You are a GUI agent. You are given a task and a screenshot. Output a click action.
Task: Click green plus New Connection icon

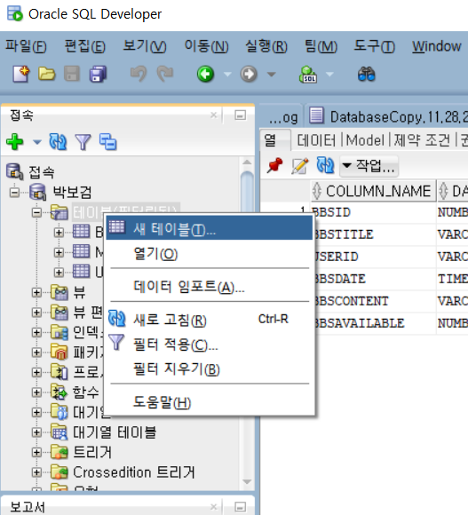tap(15, 142)
